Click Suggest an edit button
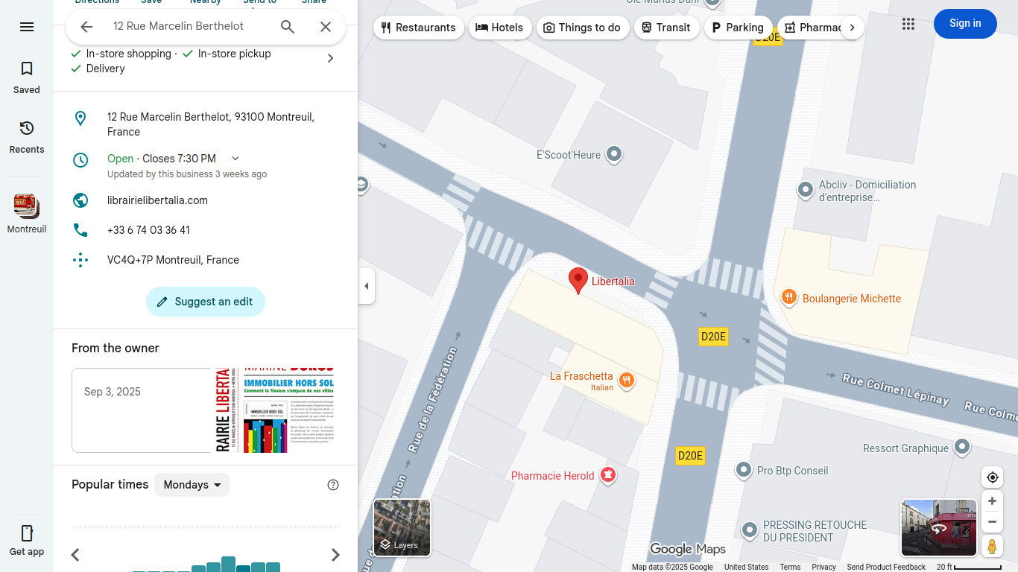 [206, 302]
